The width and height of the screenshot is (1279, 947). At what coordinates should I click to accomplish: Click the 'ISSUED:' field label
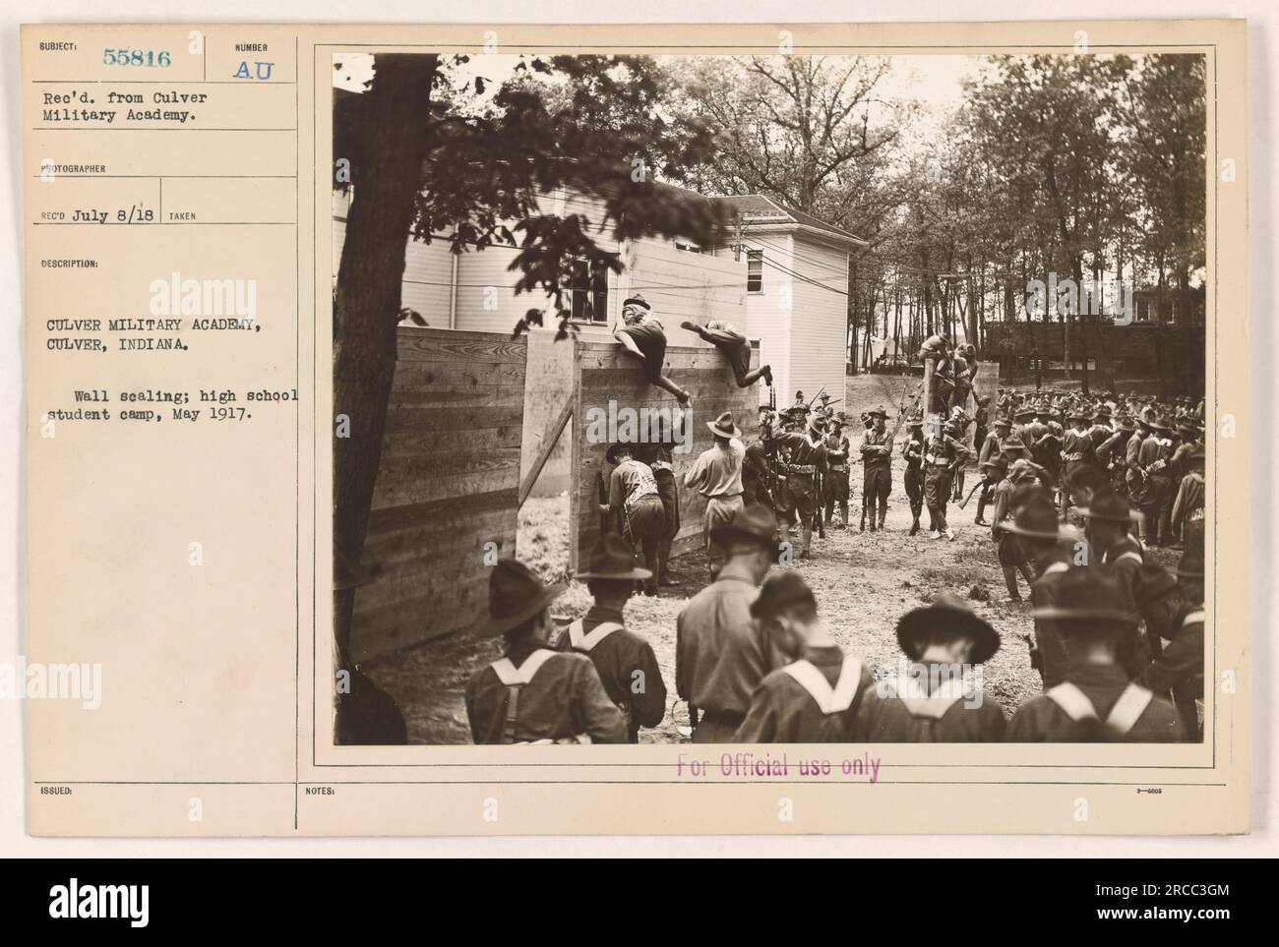click(x=54, y=790)
